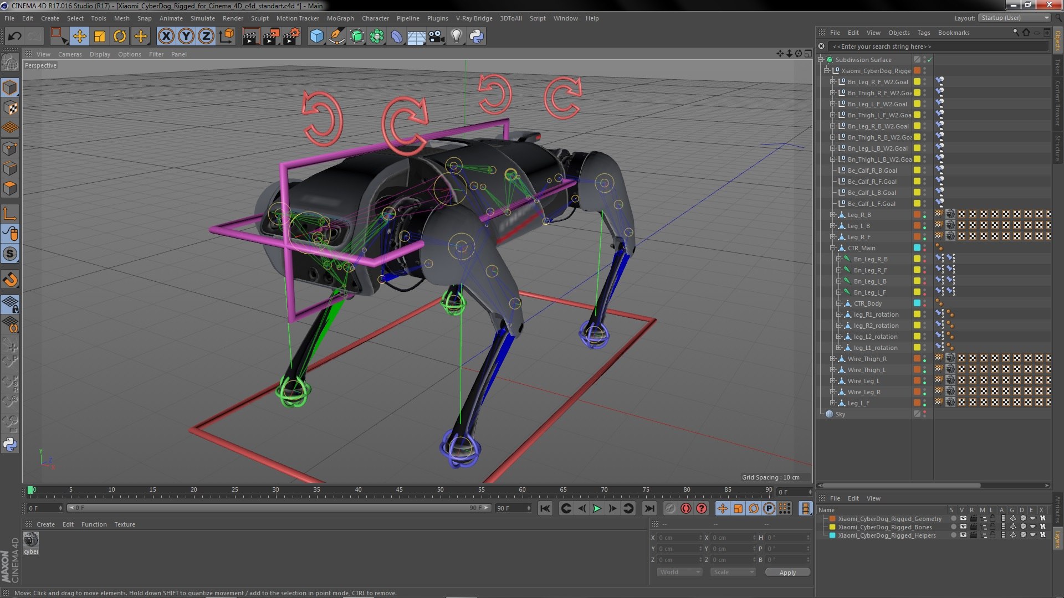The width and height of the screenshot is (1064, 598).
Task: Select the leg_R1_rotation object
Action: tap(876, 315)
